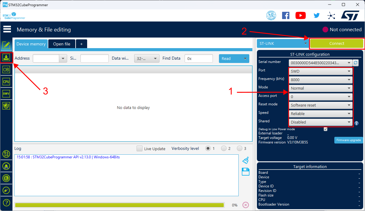This screenshot has width=365, height=211.
Task: Enable the Live Update checkbox
Action: 140,149
